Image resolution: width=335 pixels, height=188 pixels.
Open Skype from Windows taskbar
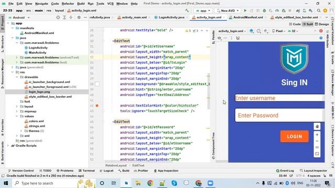pyautogui.click(x=174, y=183)
